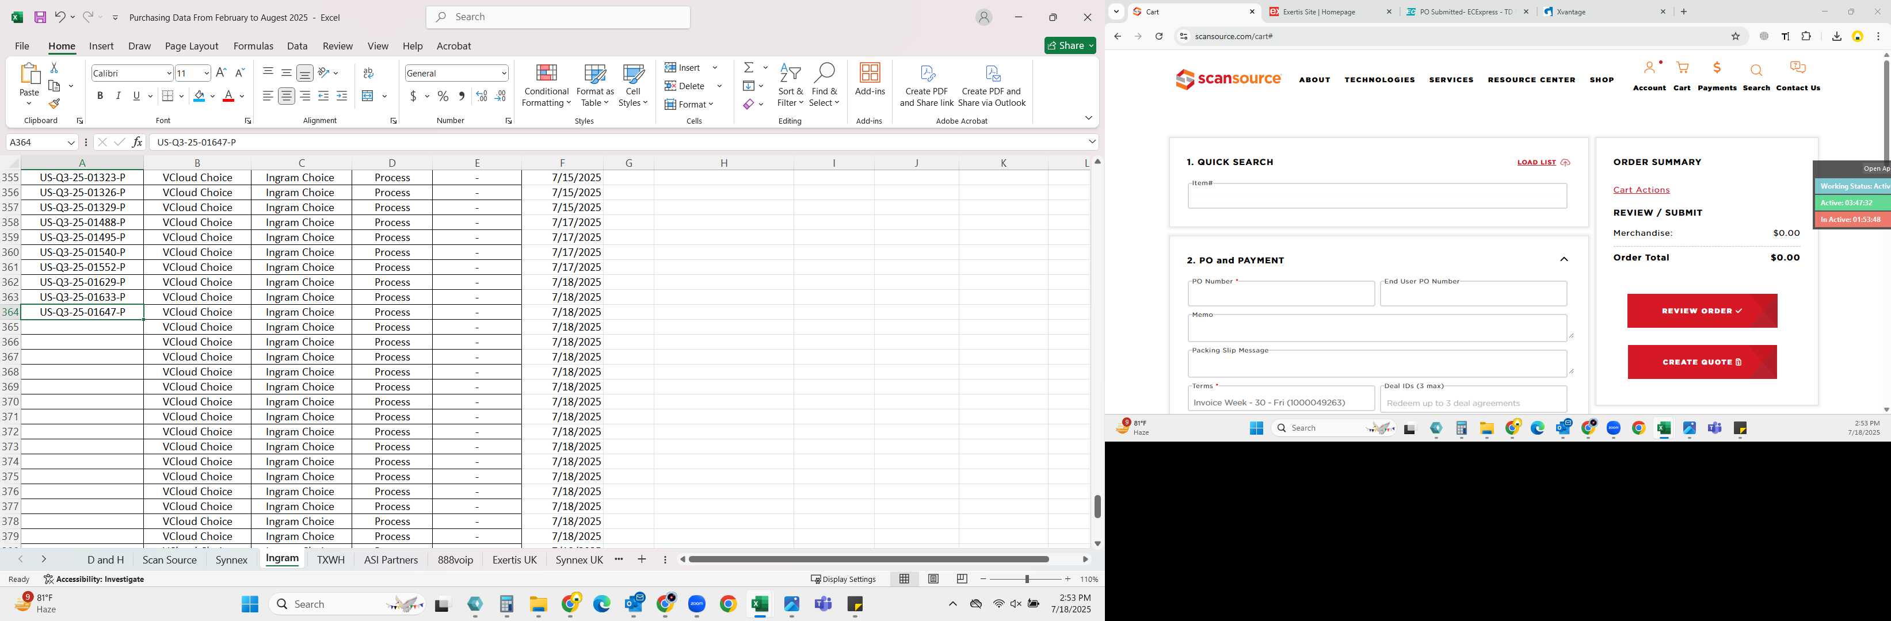Screen dimensions: 1891x621
Task: Click the Copy icon in Clipboard group
Action: (x=54, y=86)
